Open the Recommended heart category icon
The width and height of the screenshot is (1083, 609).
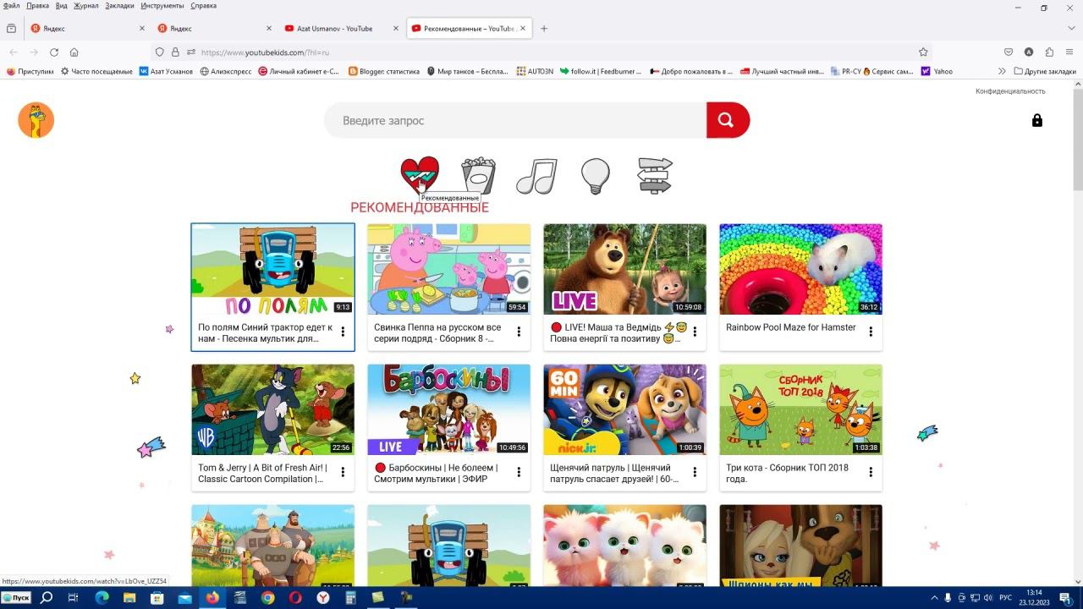point(420,175)
